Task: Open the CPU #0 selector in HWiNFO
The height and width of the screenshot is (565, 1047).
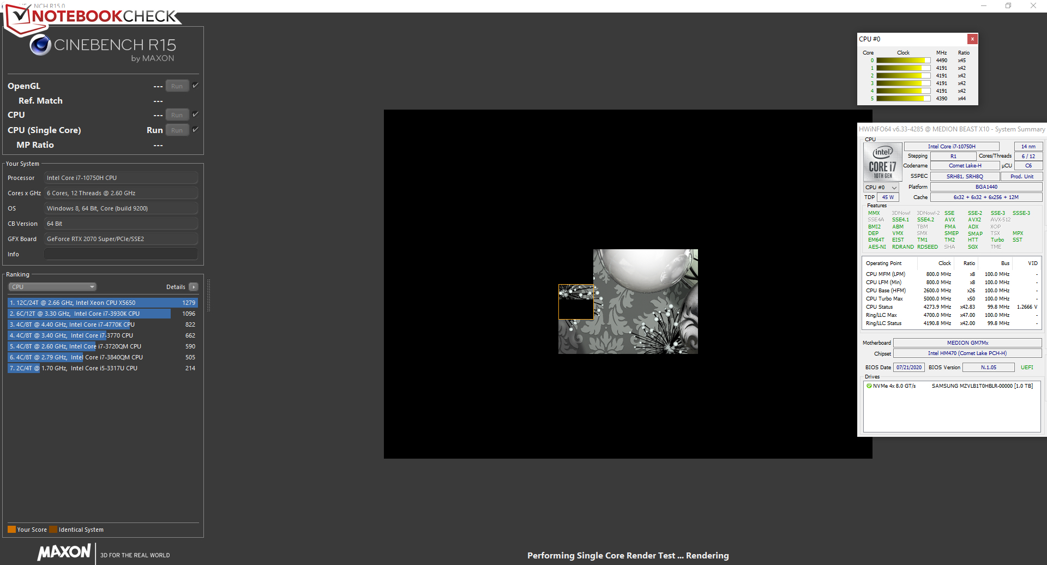Action: 881,187
